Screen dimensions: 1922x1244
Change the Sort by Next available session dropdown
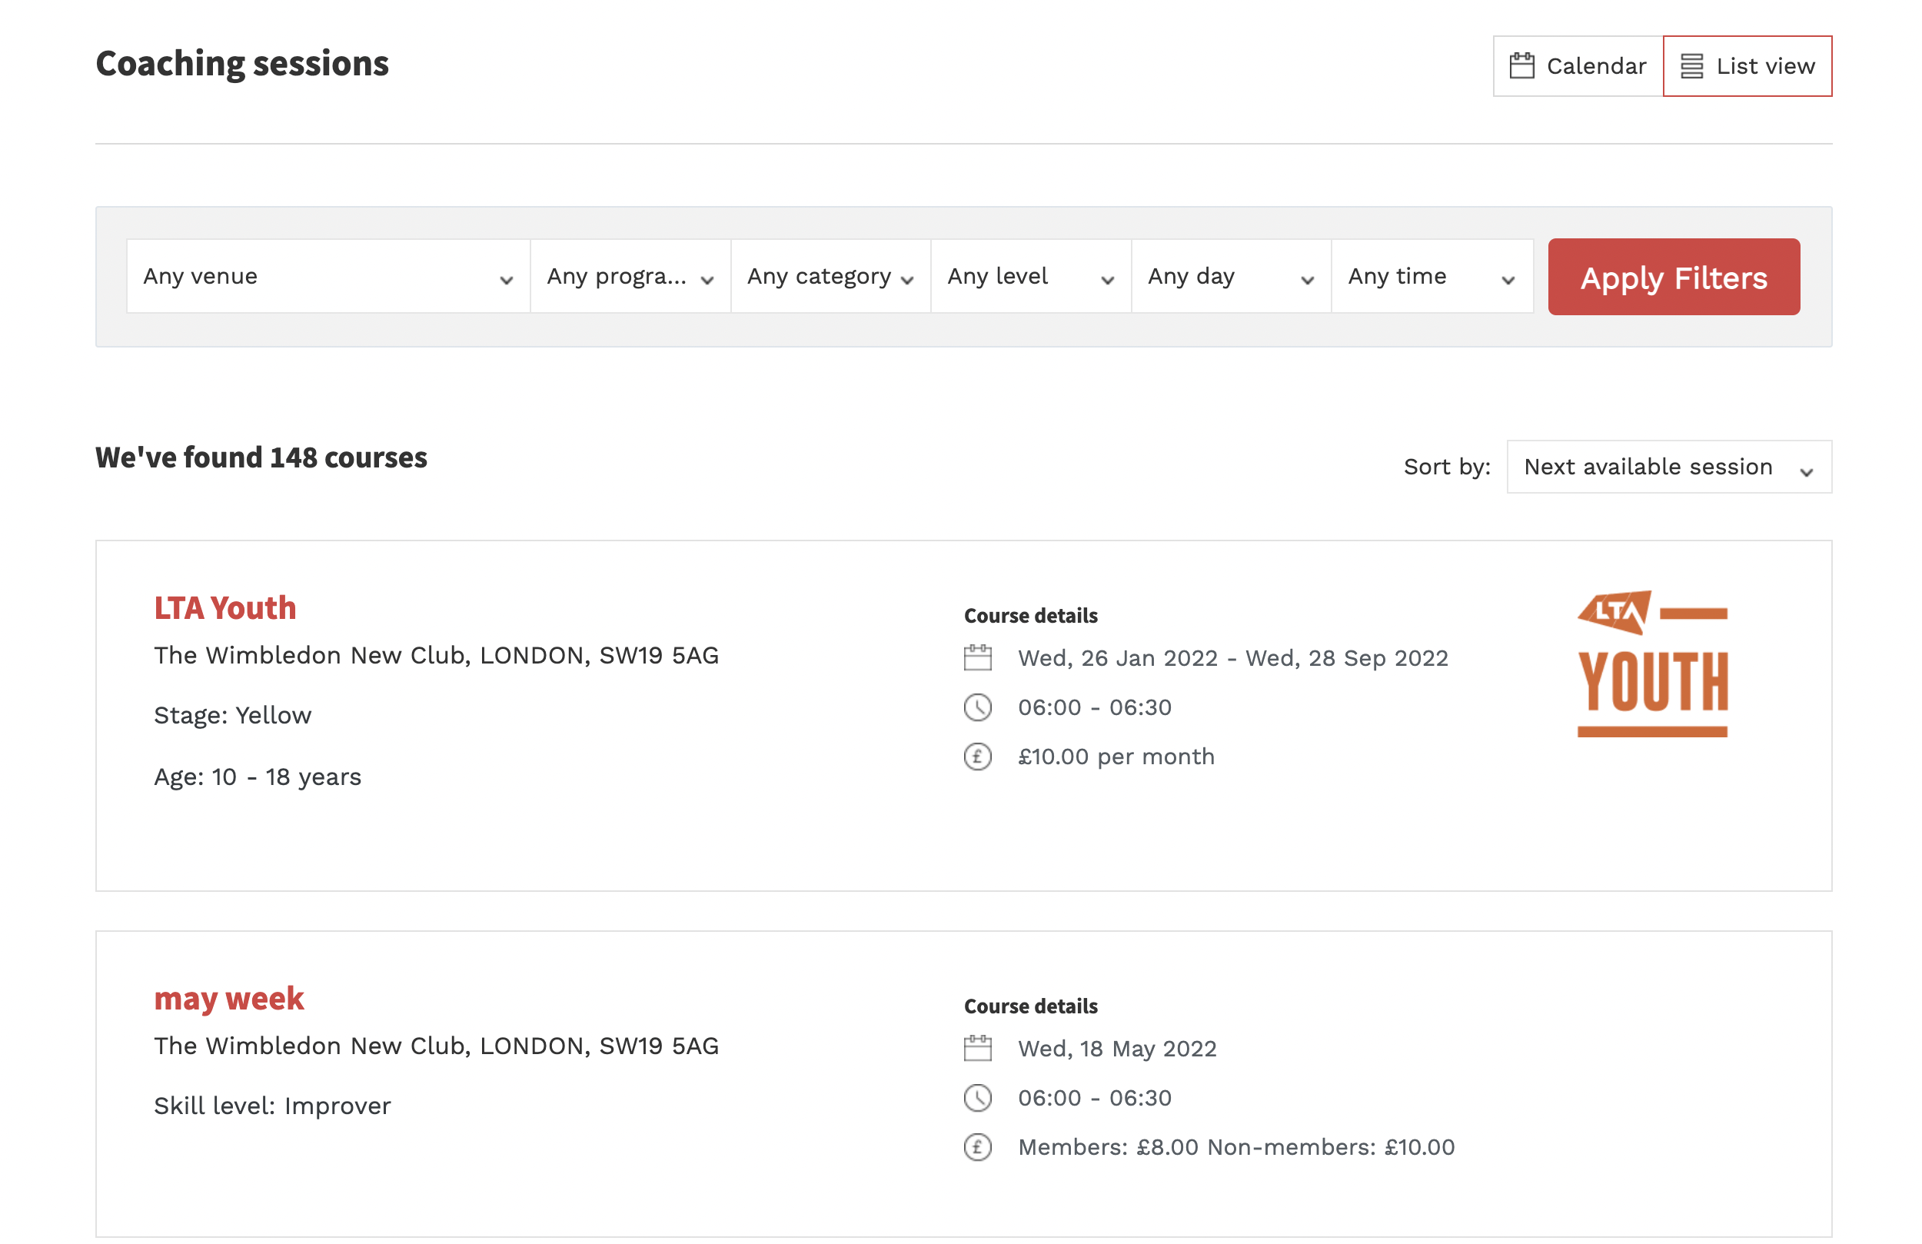[x=1668, y=467]
